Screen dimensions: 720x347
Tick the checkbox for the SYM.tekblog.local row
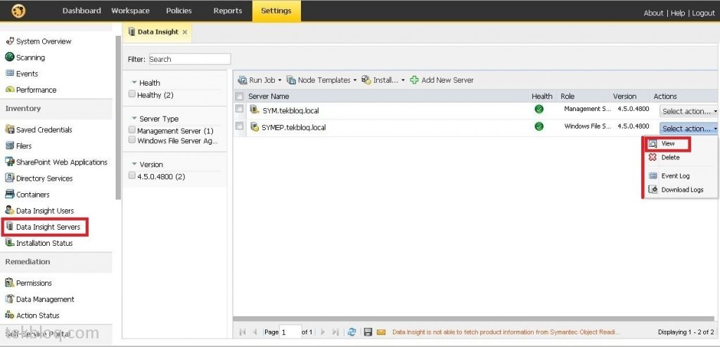(239, 109)
